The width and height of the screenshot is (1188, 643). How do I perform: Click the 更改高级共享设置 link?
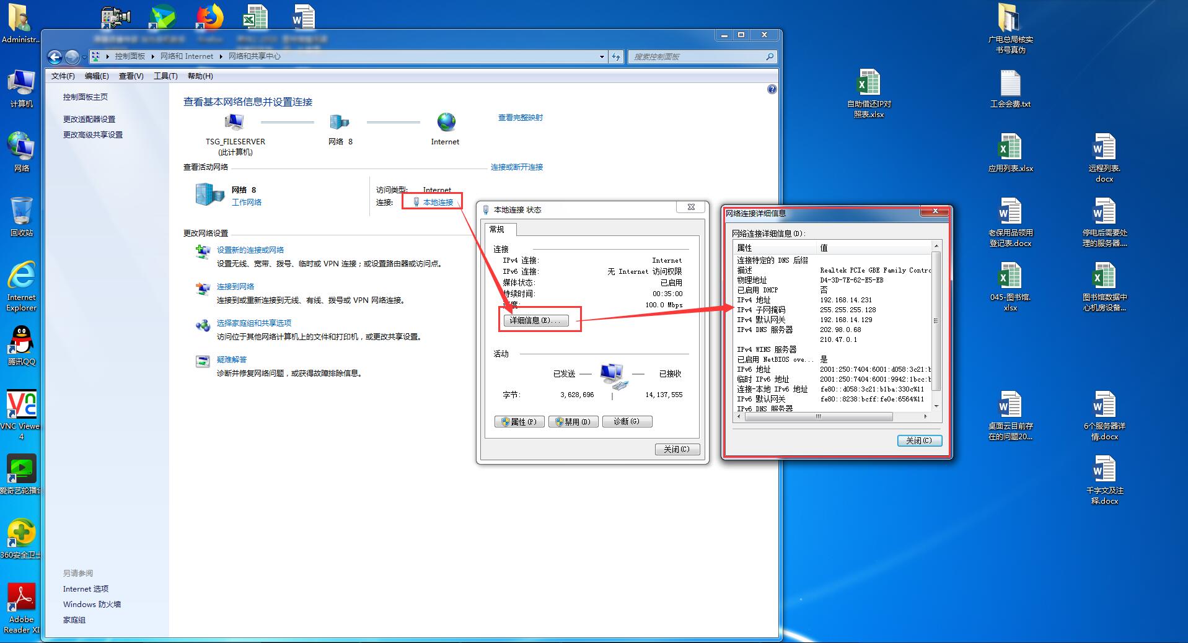(x=93, y=135)
